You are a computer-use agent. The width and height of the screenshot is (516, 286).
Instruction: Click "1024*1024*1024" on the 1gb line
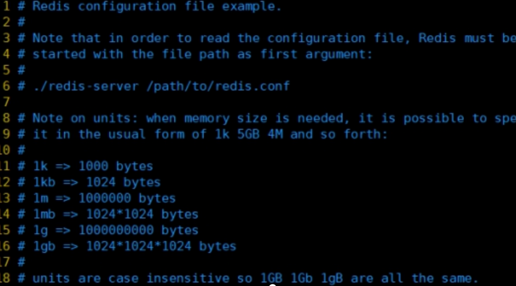(139, 246)
